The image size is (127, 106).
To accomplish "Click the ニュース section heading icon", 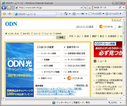I will [95, 61].
